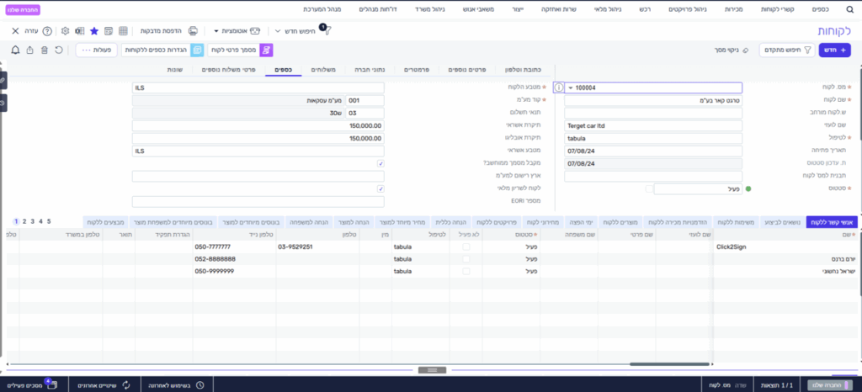Viewport: 862px width, 392px height.
Task: Click phone cell 03-9529251
Action: pyautogui.click(x=317, y=247)
